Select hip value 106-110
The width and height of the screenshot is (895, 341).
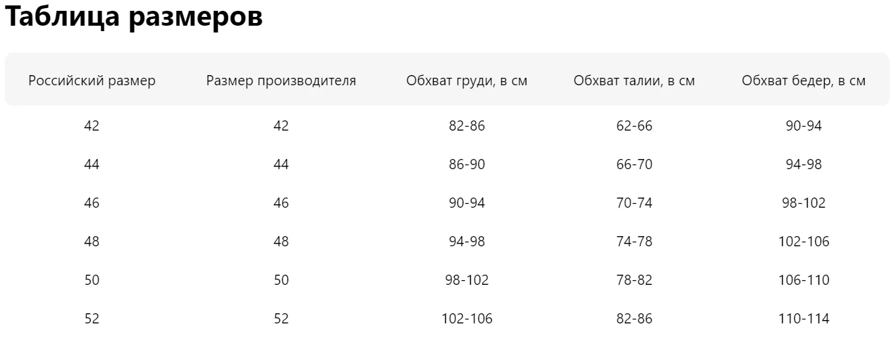[x=804, y=280]
